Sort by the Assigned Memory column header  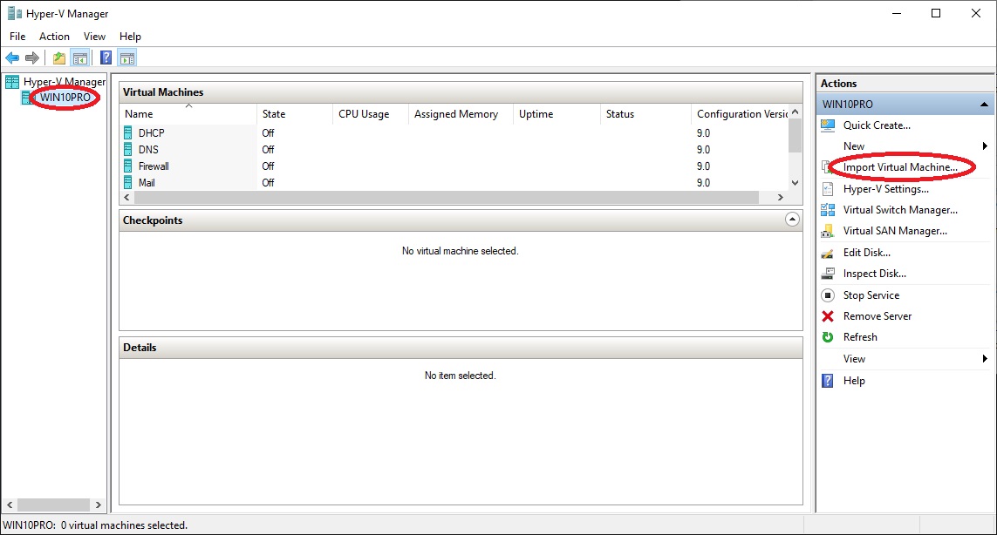click(x=461, y=114)
